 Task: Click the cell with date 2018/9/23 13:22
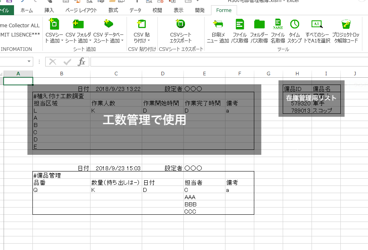coord(116,89)
